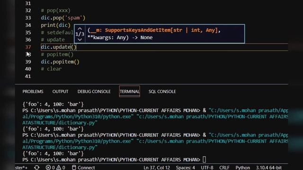Switch to the SQL CONSOLE tab

tap(162, 91)
